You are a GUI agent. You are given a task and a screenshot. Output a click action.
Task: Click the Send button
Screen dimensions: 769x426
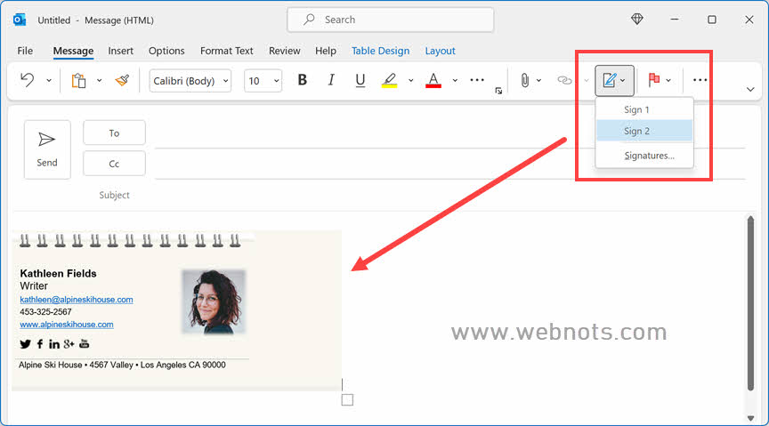(47, 149)
